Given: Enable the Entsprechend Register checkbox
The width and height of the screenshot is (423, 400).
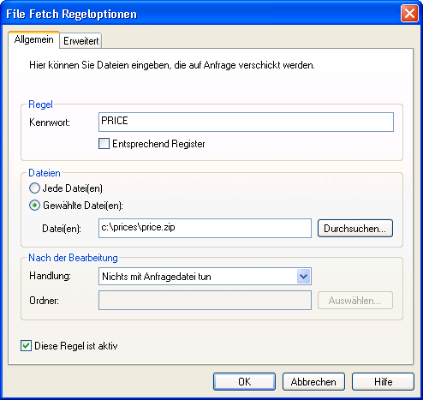Looking at the screenshot, I should point(104,144).
